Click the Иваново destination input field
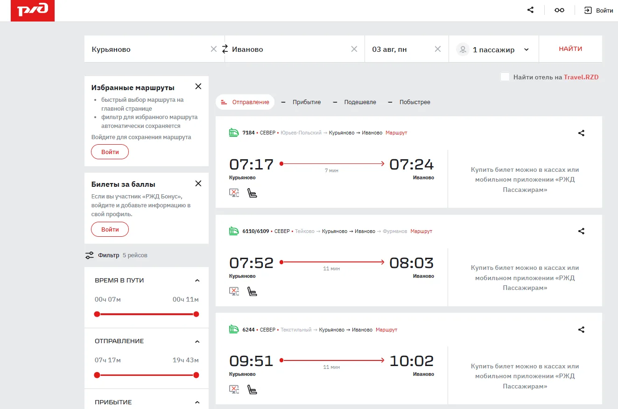The width and height of the screenshot is (618, 409). pyautogui.click(x=289, y=49)
